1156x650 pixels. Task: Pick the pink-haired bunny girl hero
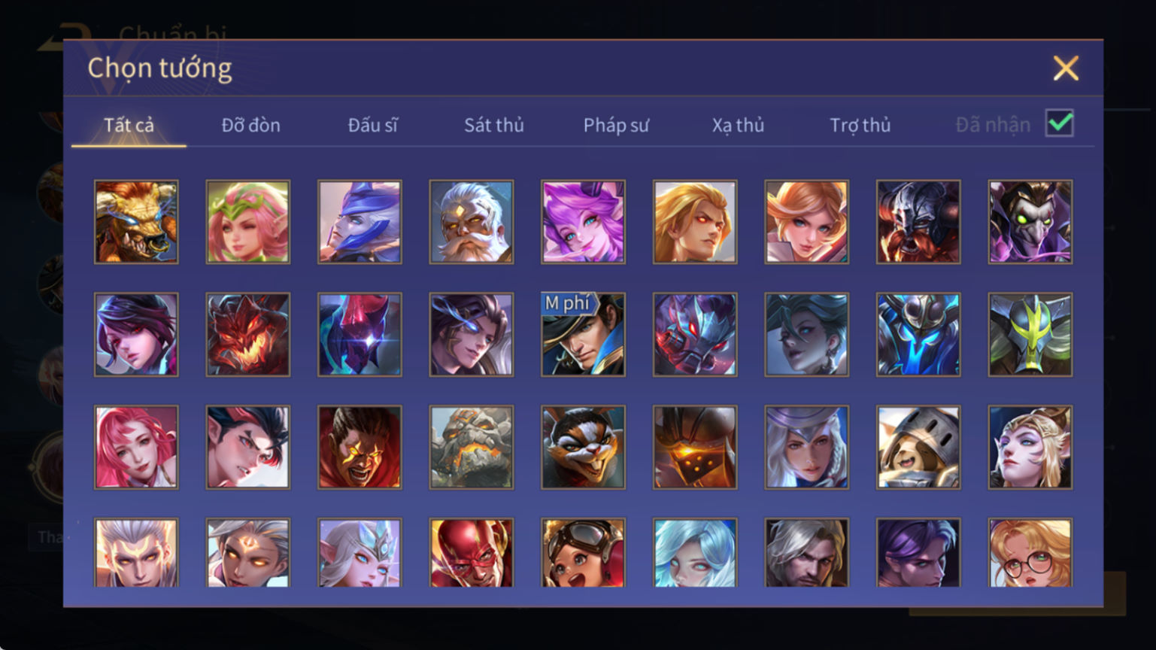point(583,222)
